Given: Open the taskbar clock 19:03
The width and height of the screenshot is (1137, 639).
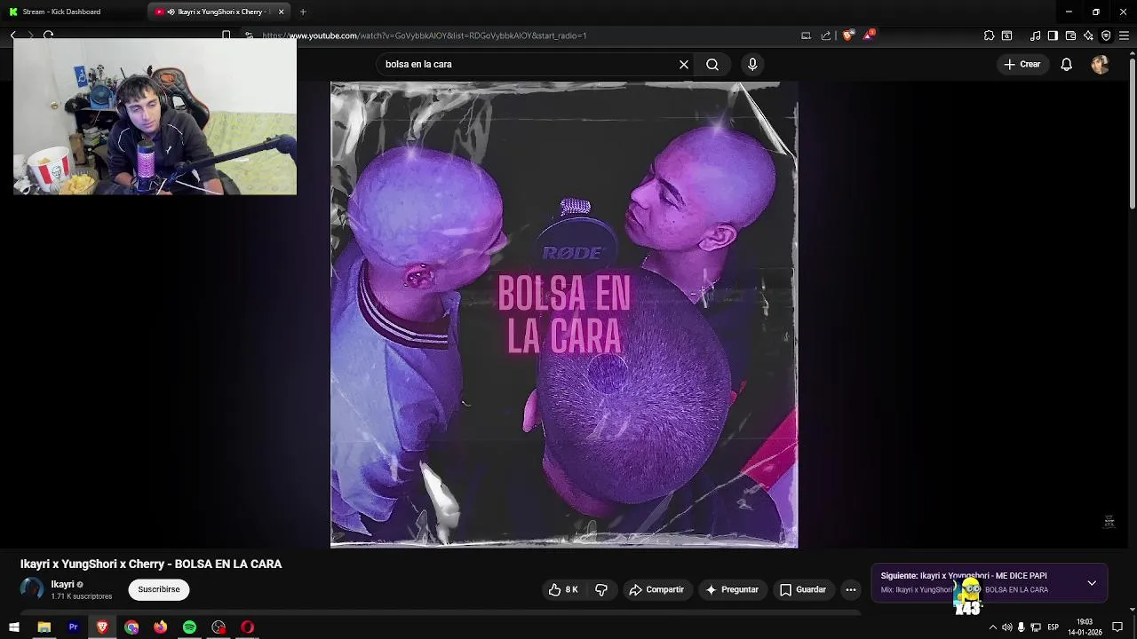Looking at the screenshot, I should [1085, 627].
